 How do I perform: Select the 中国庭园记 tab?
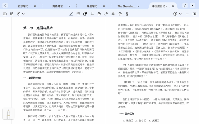tap(161, 6)
